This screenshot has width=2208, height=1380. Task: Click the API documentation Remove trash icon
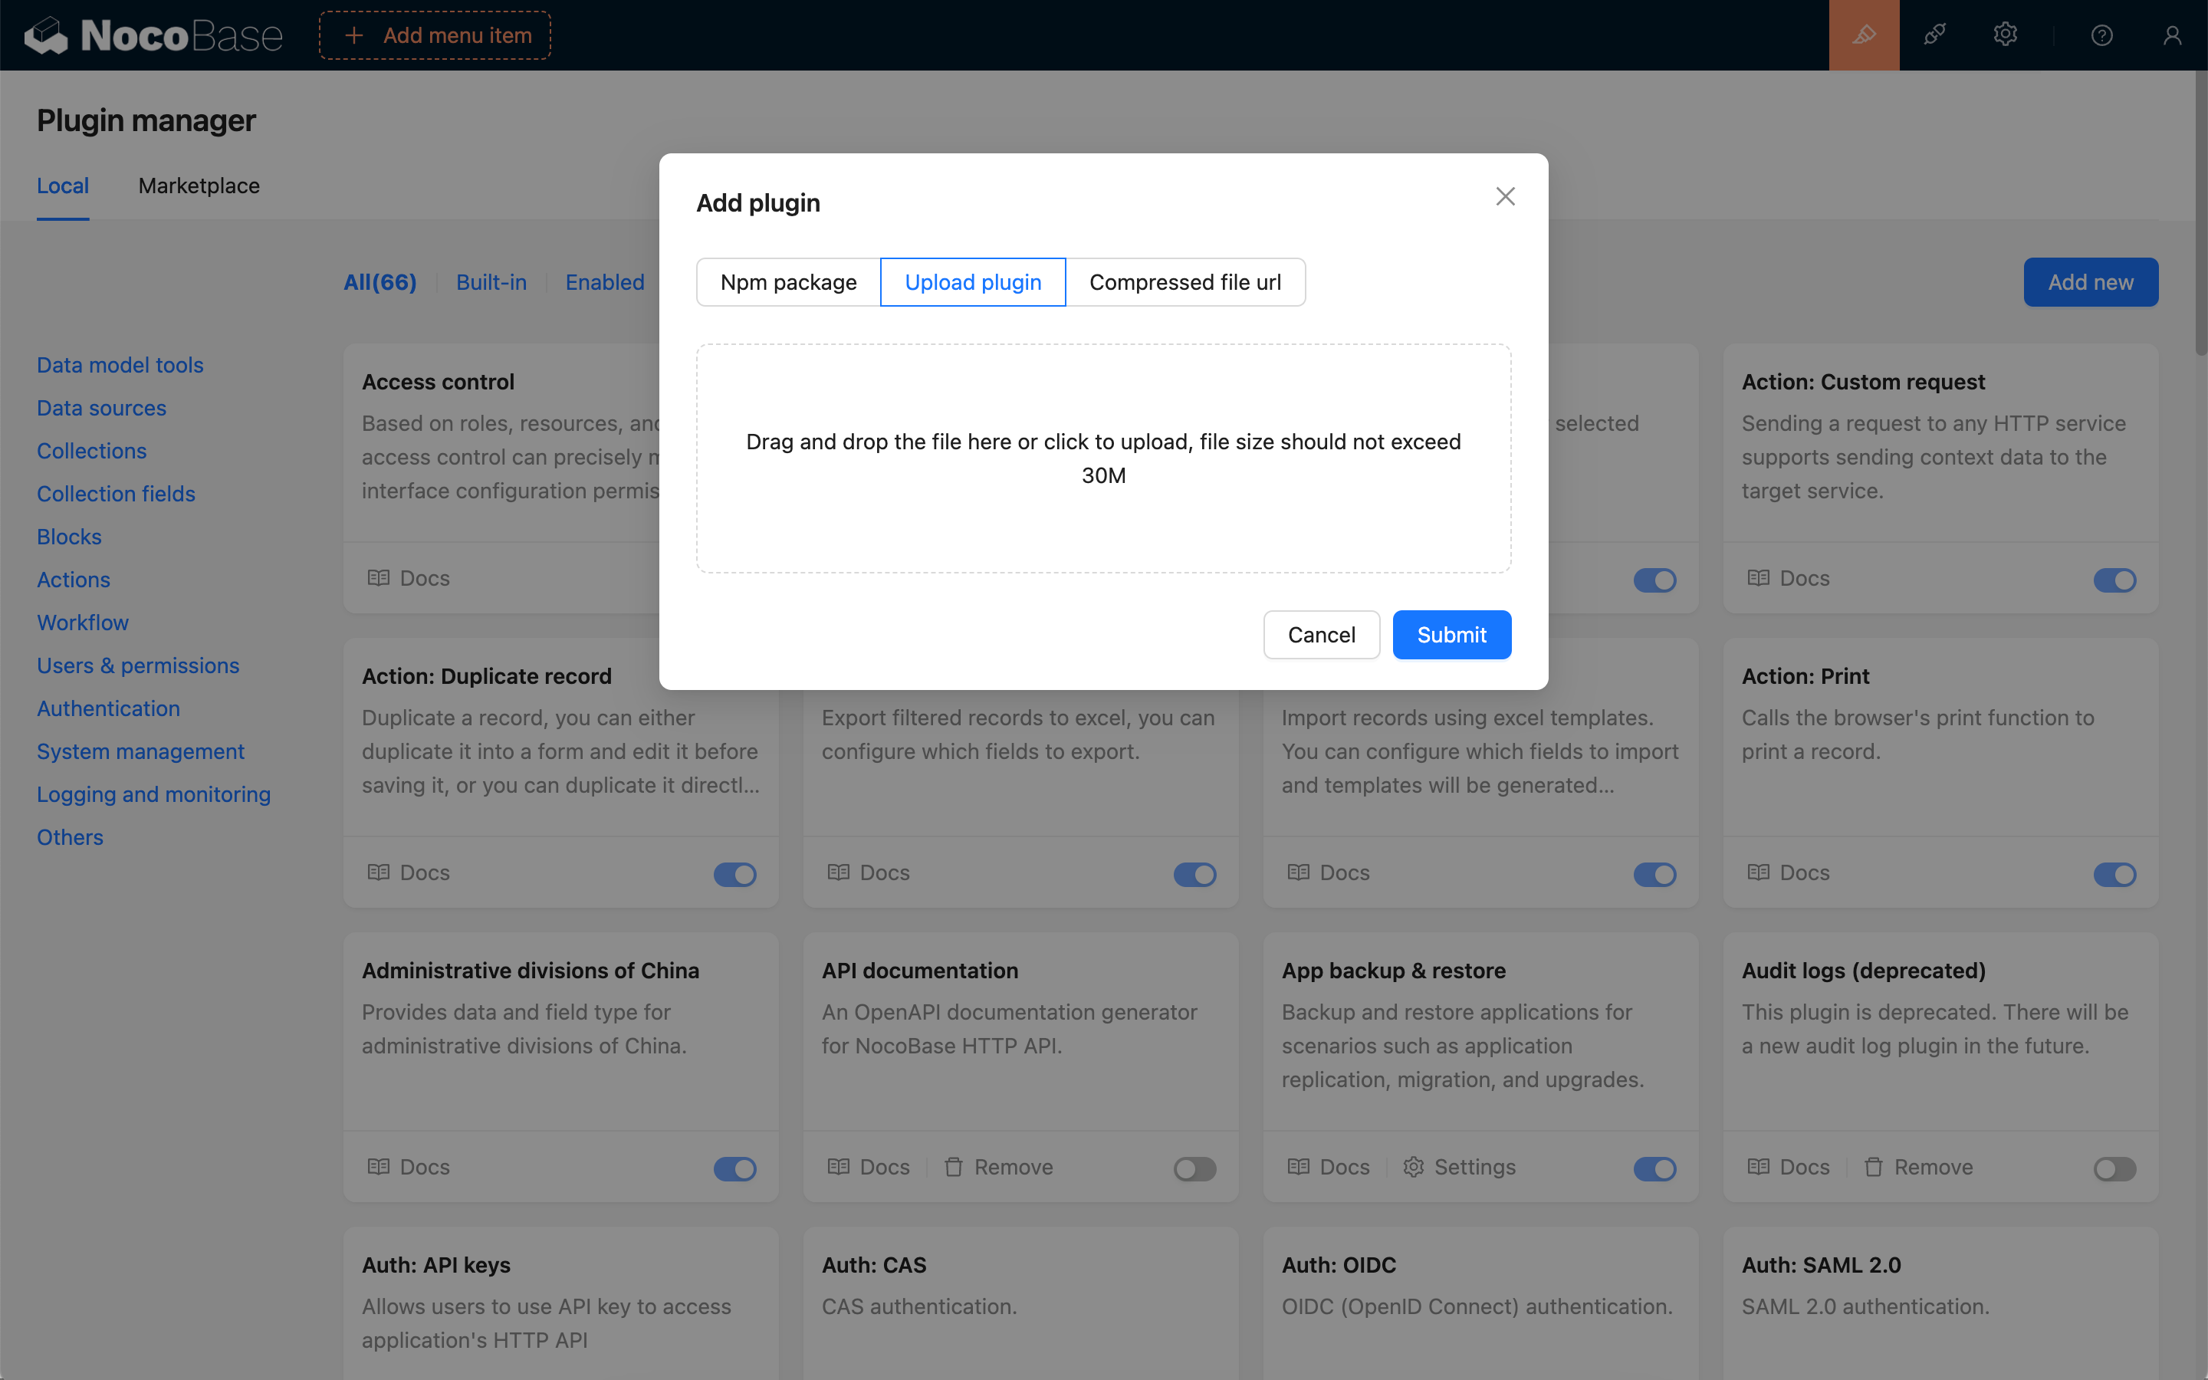[x=954, y=1166]
